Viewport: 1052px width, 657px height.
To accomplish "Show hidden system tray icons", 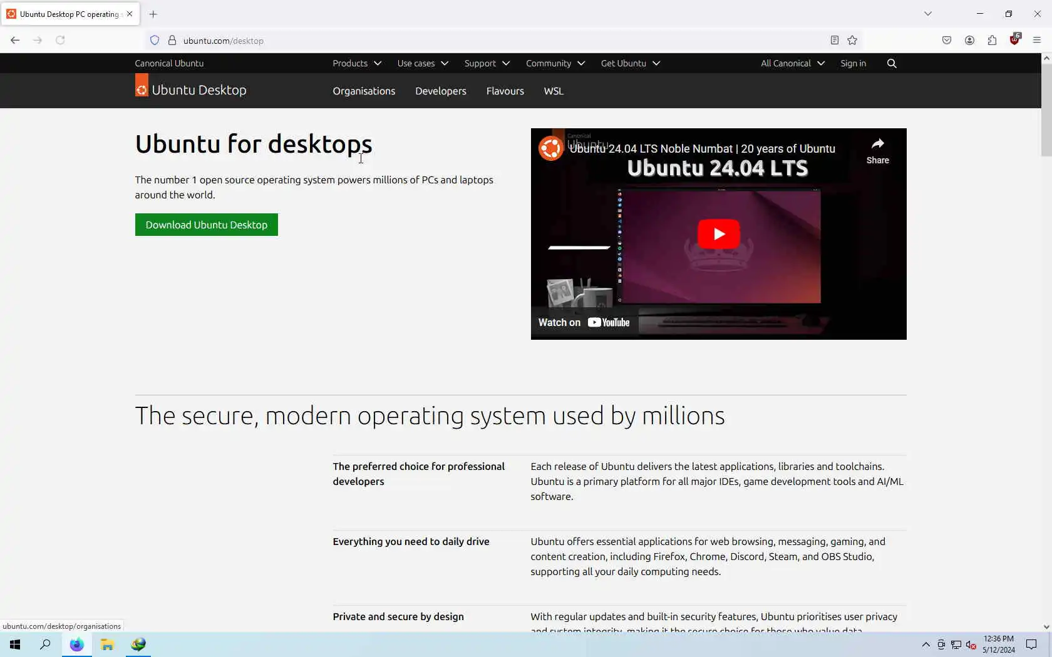I will 926,644.
